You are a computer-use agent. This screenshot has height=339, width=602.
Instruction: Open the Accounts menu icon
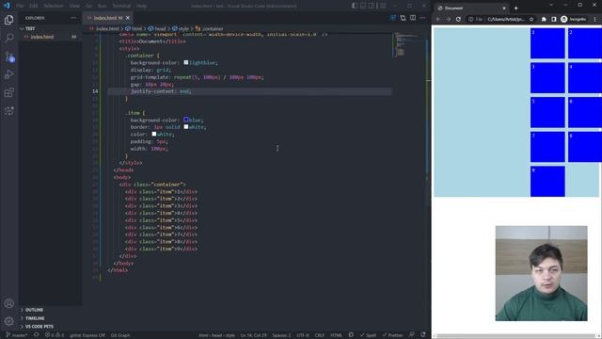pyautogui.click(x=8, y=303)
